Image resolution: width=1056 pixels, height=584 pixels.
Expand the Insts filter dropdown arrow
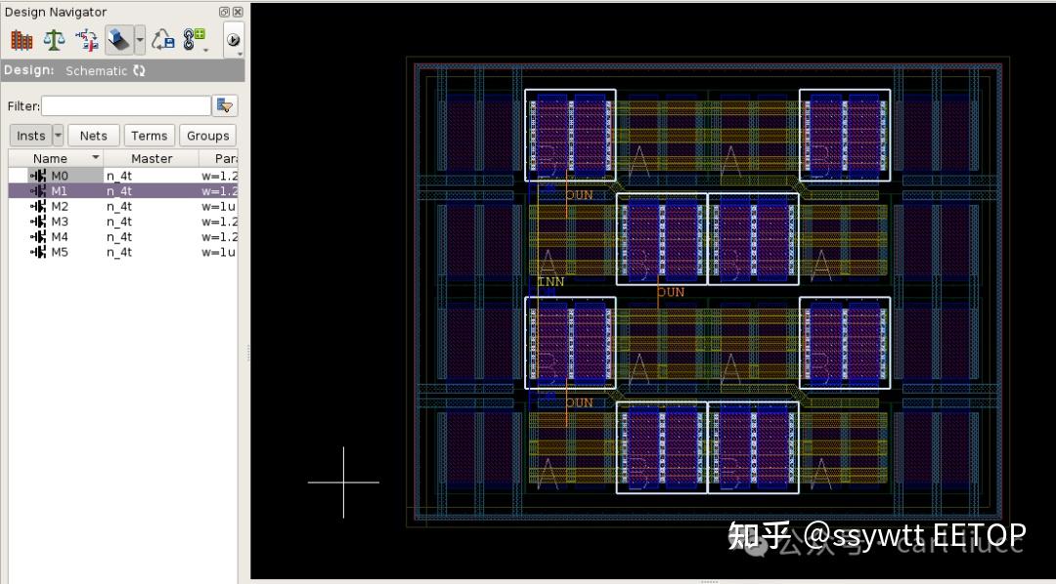[57, 135]
